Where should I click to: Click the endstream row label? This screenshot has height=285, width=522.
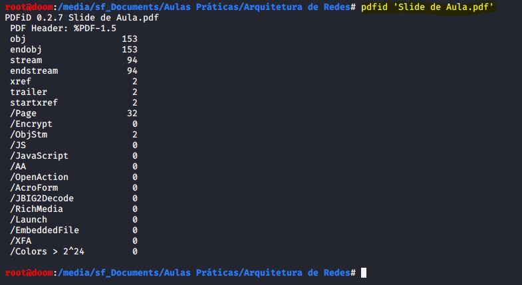click(x=34, y=70)
